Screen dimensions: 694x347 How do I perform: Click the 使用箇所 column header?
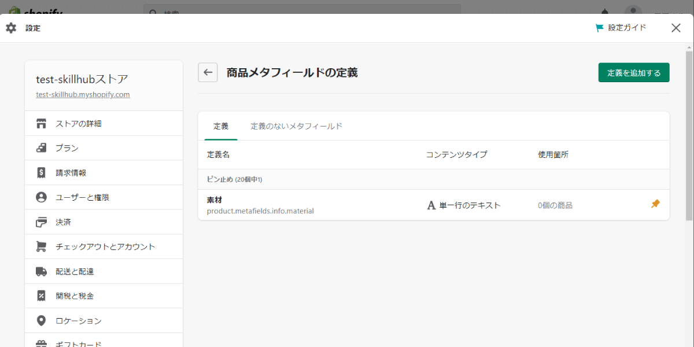(553, 154)
